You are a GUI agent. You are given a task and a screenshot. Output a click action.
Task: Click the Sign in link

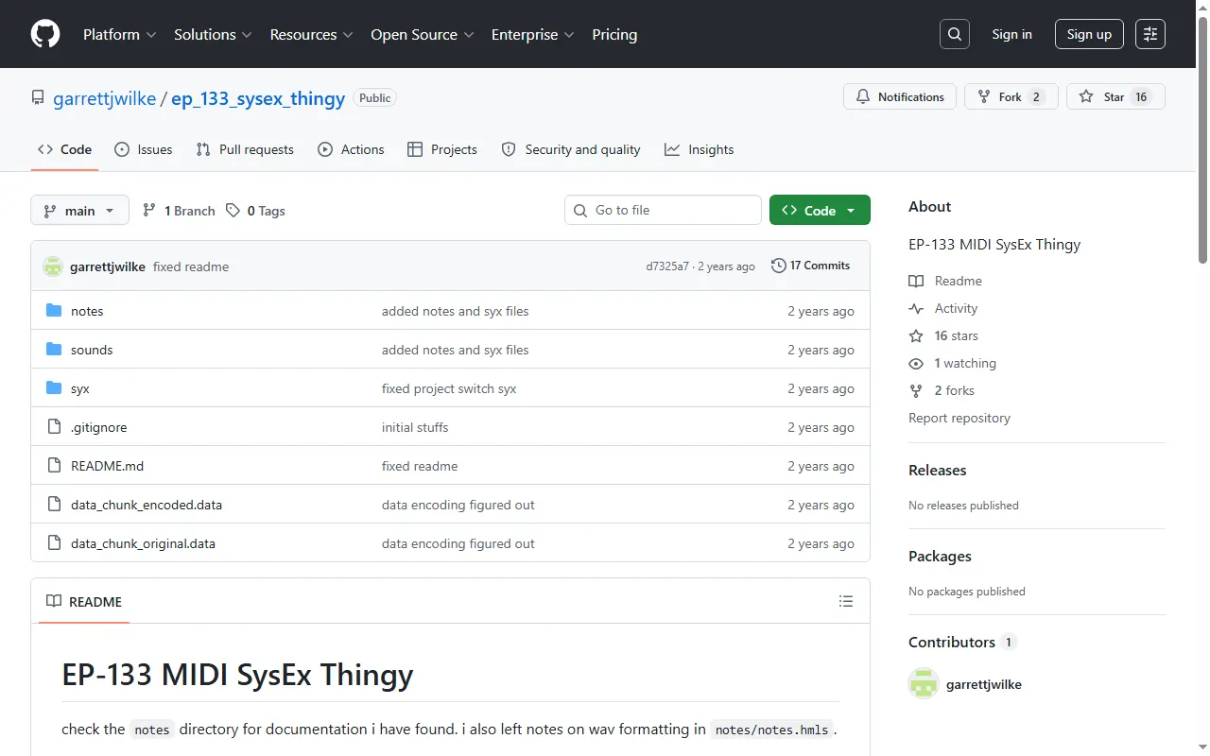point(1011,34)
